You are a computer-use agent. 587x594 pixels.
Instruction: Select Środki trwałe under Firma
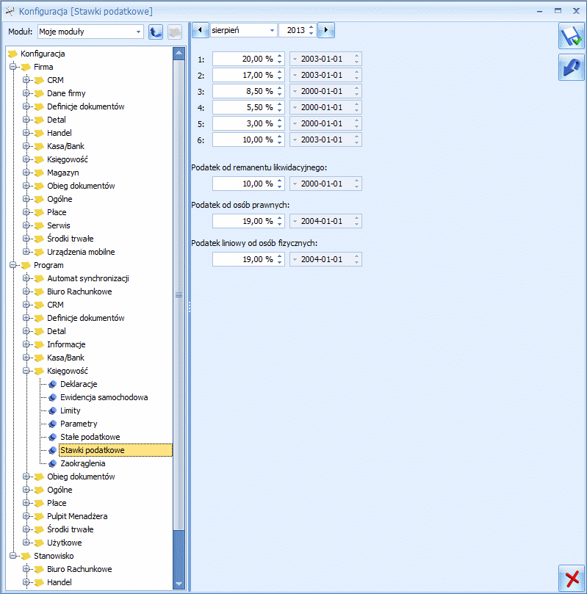coord(71,239)
